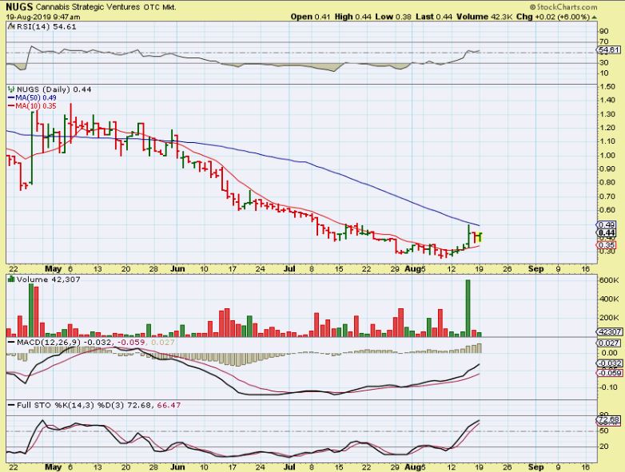The image size is (625, 472).
Task: Click the -0.059 MACD signal axis tag
Action: coord(609,373)
